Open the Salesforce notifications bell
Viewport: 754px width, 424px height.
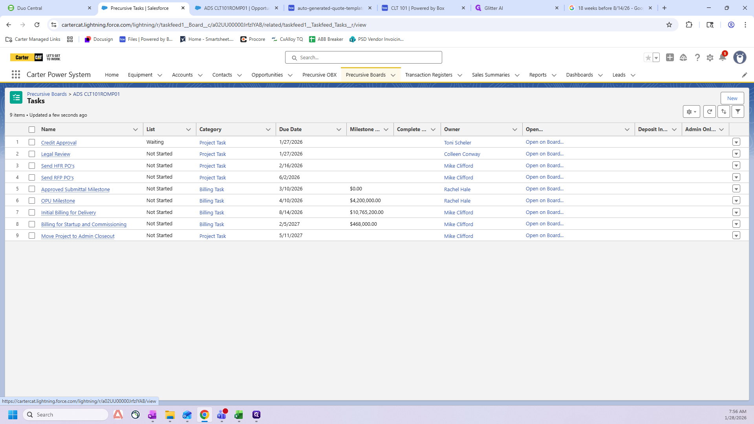[x=722, y=57]
